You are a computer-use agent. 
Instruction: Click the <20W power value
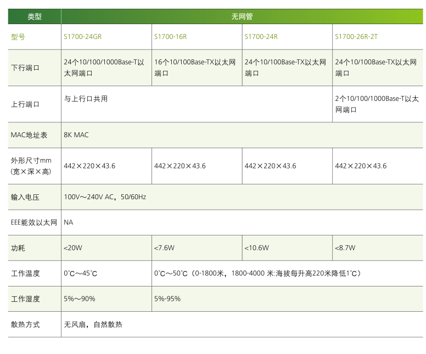73,248
